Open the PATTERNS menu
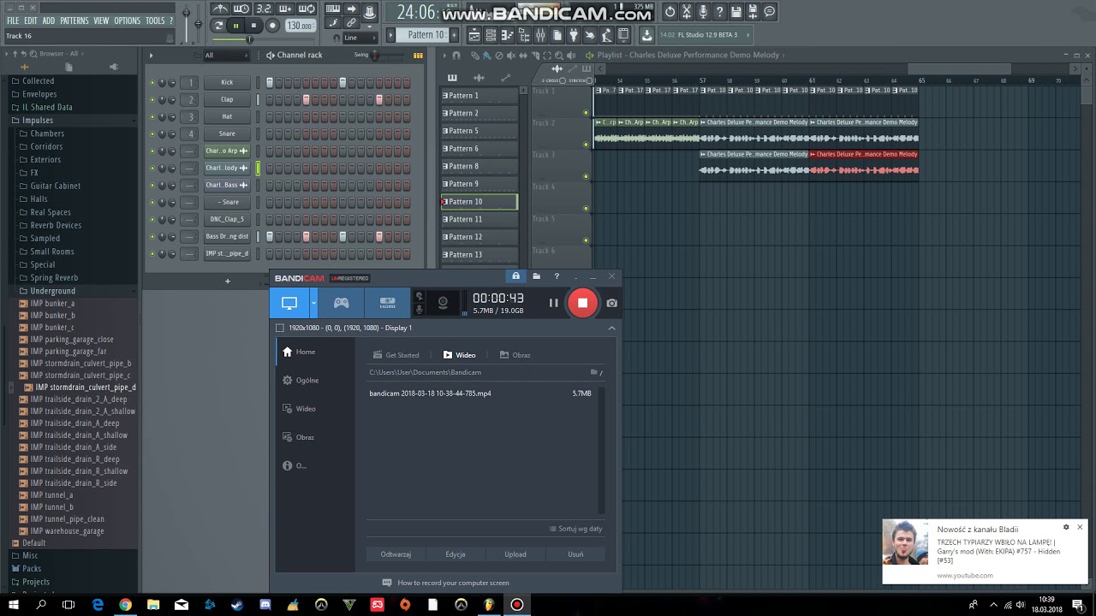The image size is (1096, 616). [x=74, y=21]
